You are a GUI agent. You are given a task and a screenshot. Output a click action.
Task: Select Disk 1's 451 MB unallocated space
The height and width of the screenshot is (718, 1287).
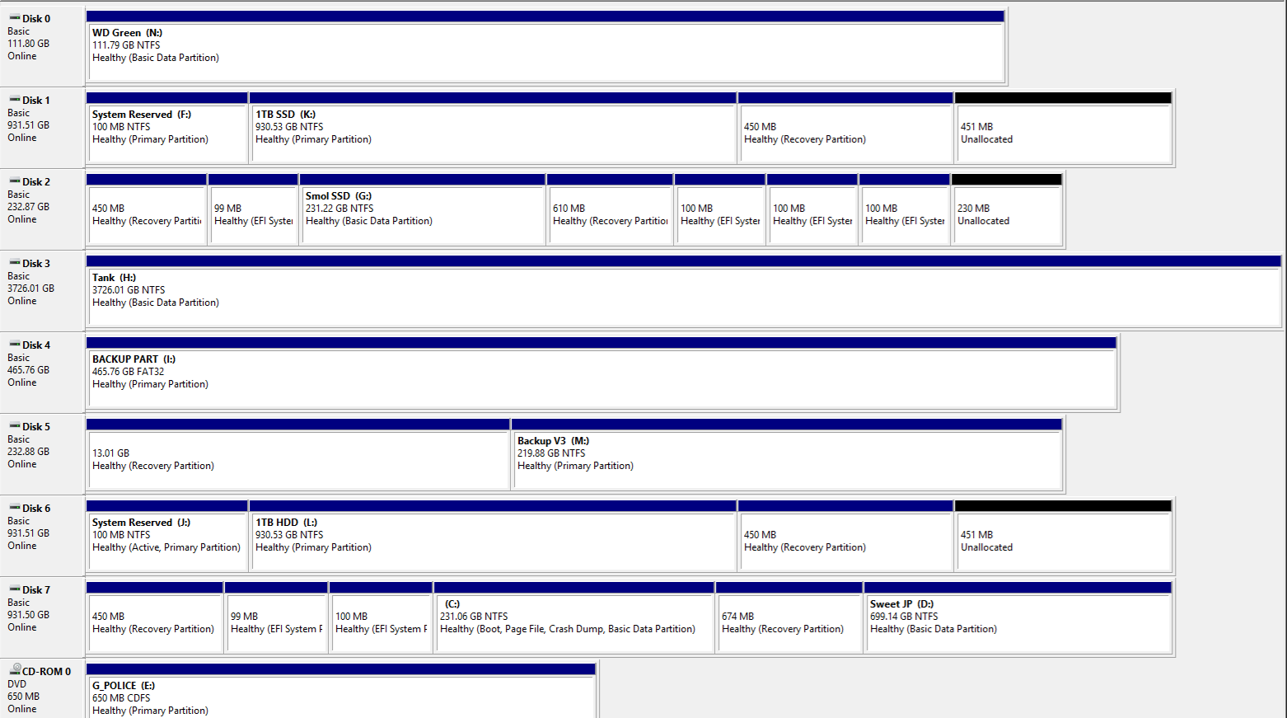point(1063,128)
